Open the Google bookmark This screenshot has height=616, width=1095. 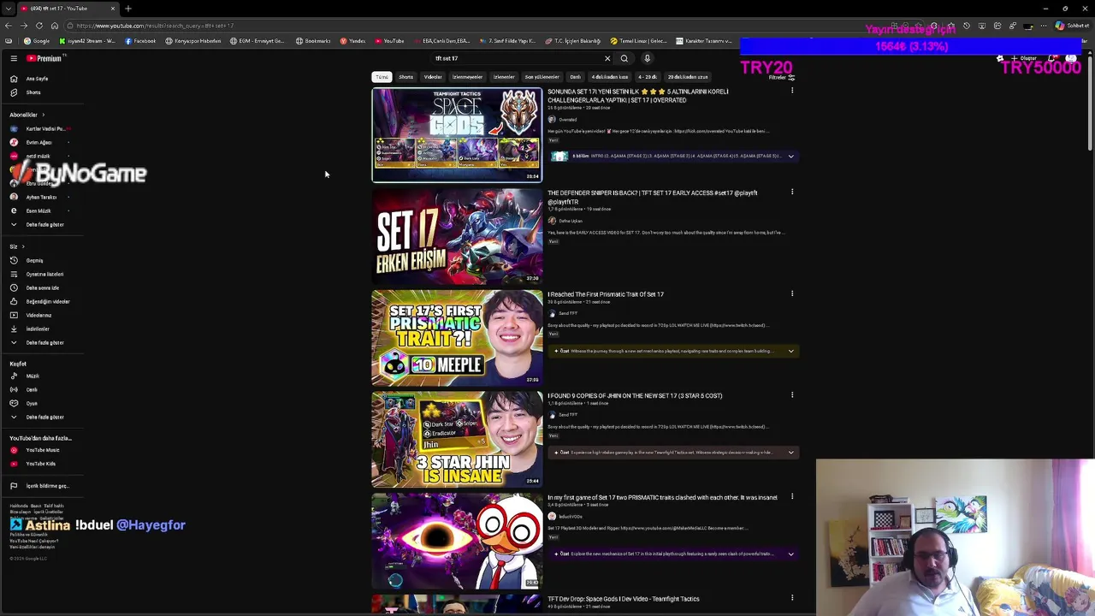point(37,41)
